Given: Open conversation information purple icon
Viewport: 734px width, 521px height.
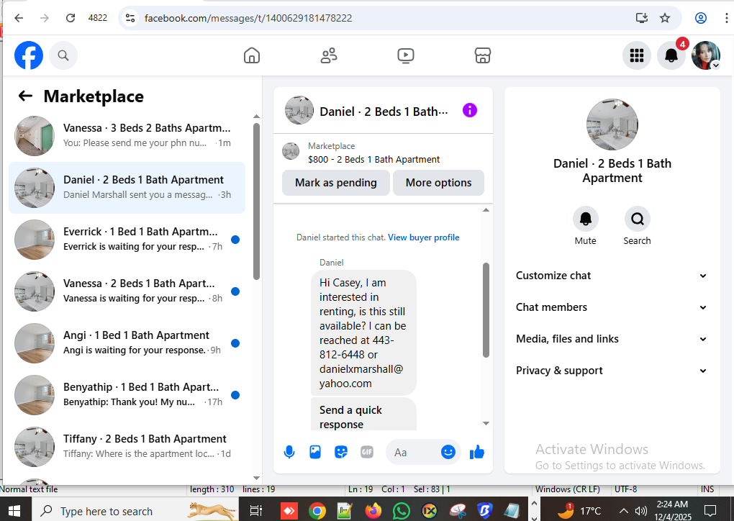Looking at the screenshot, I should pos(469,111).
